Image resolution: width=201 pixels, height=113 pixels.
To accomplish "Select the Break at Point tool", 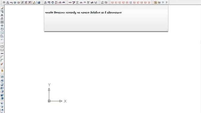I will 2,46.
